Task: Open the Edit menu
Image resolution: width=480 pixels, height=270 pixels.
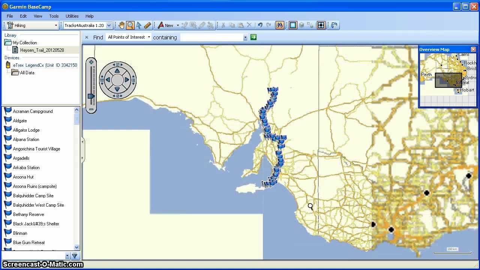Action: [x=23, y=16]
